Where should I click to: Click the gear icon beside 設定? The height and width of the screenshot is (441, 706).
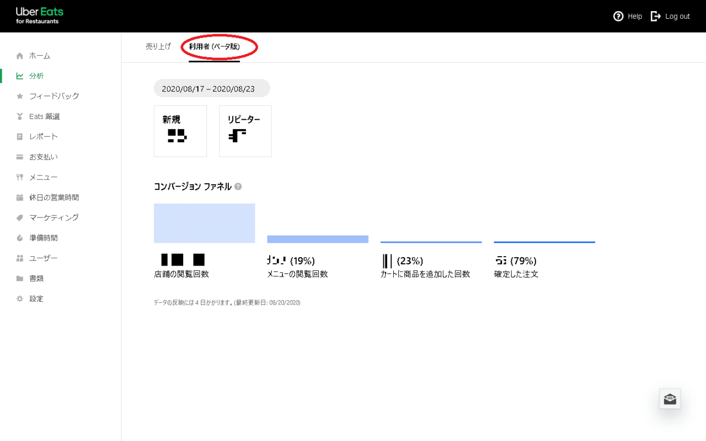(20, 299)
